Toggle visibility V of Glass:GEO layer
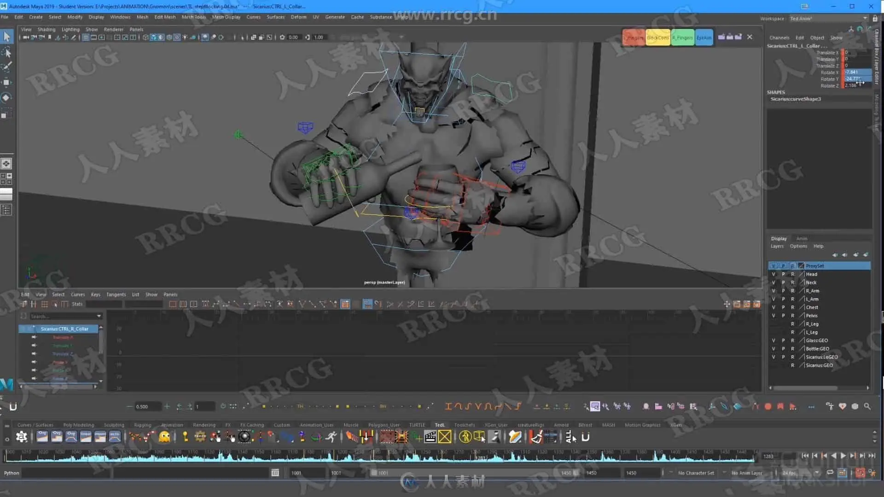This screenshot has width=884, height=497. [773, 341]
